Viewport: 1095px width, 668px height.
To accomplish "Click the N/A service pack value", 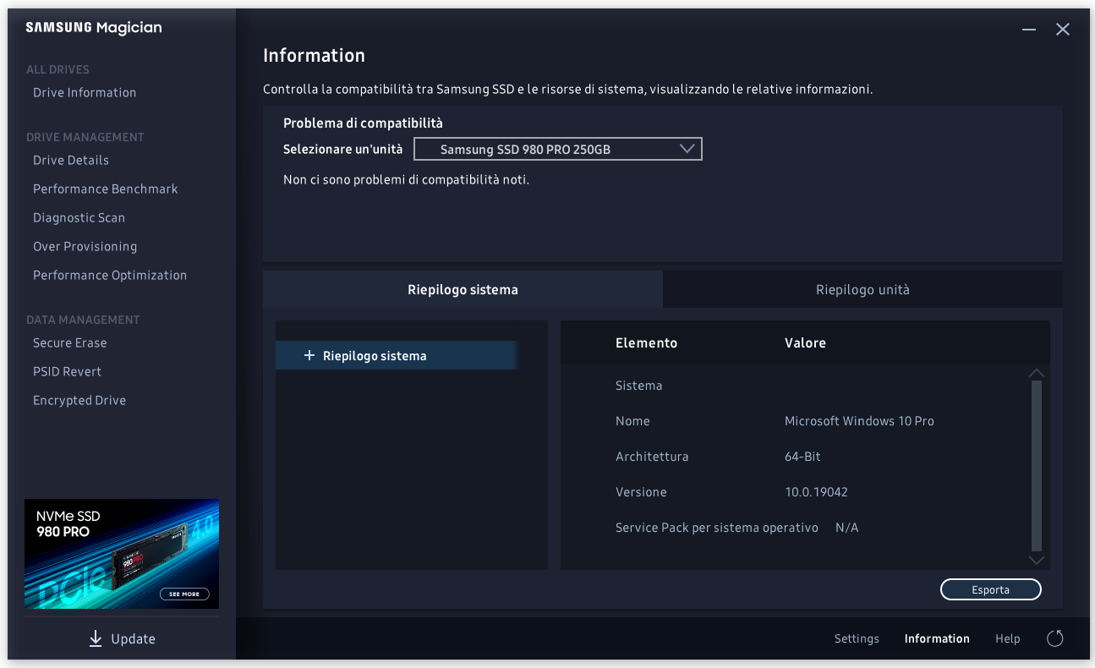I will (x=846, y=528).
